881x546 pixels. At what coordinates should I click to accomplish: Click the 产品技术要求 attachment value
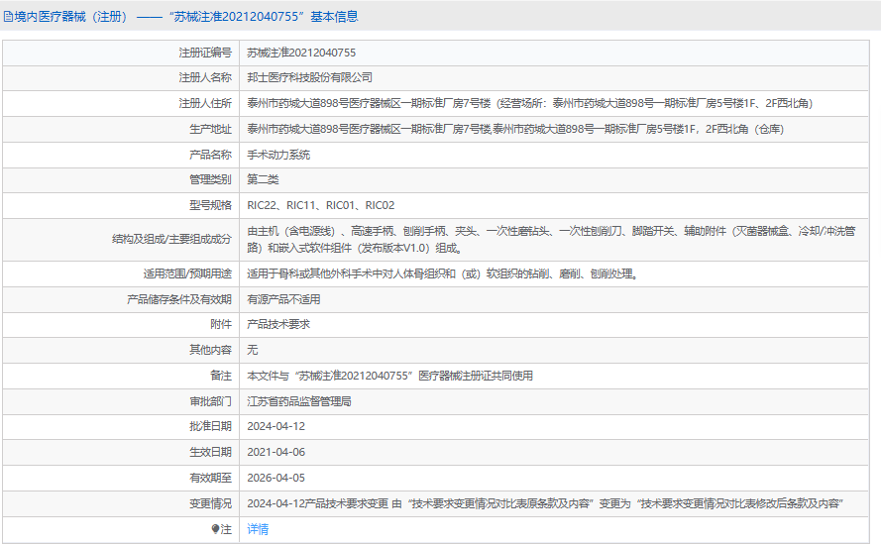[x=278, y=324]
